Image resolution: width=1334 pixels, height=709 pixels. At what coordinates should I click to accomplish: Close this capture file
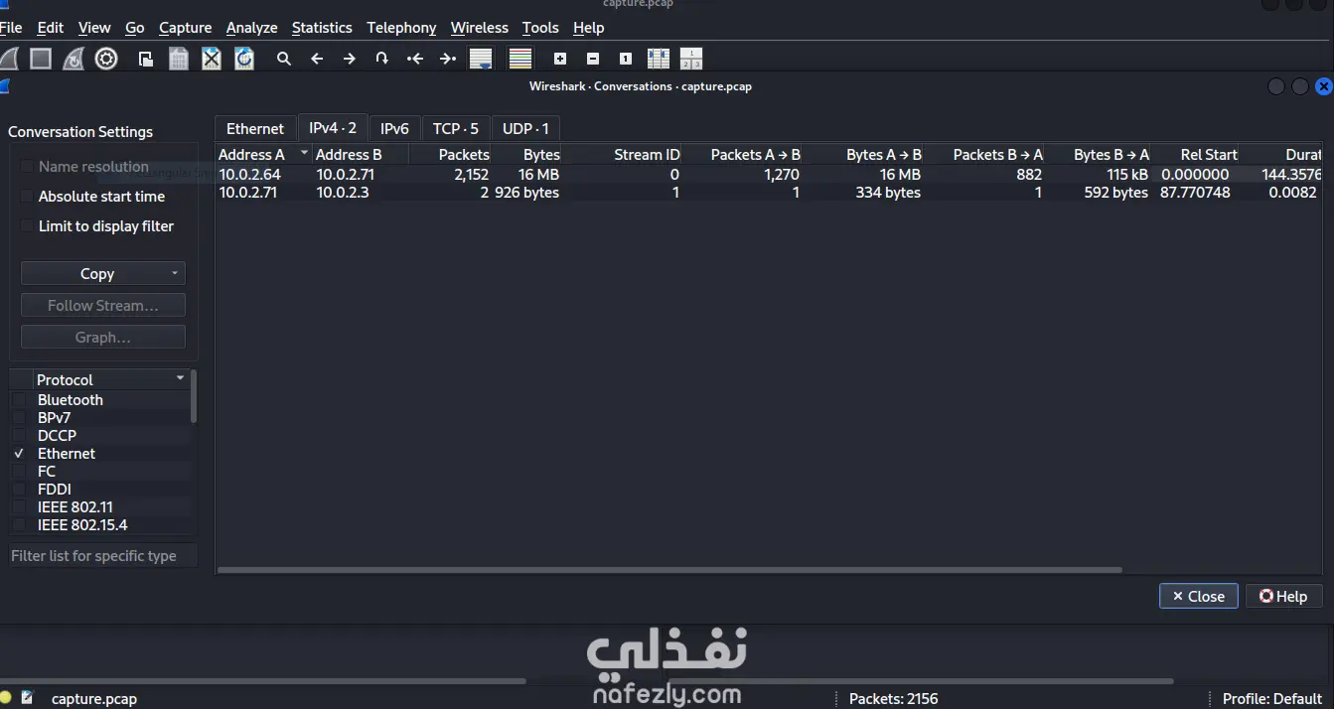(212, 59)
